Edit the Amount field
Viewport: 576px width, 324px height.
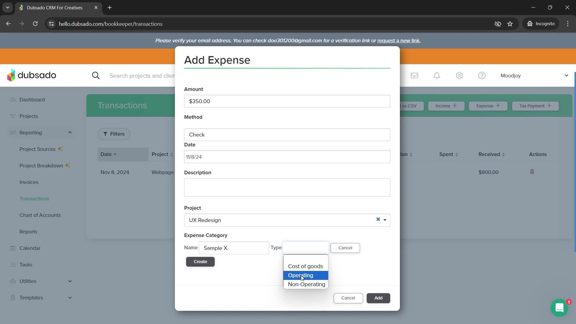point(287,101)
